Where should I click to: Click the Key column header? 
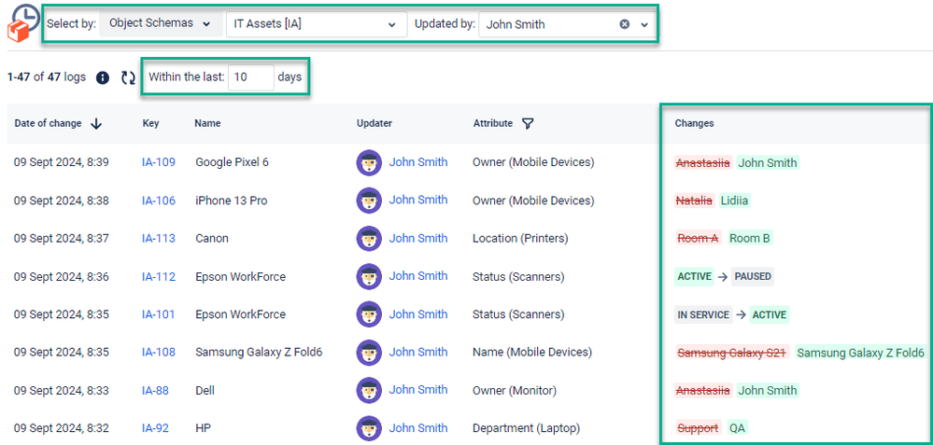[x=150, y=123]
